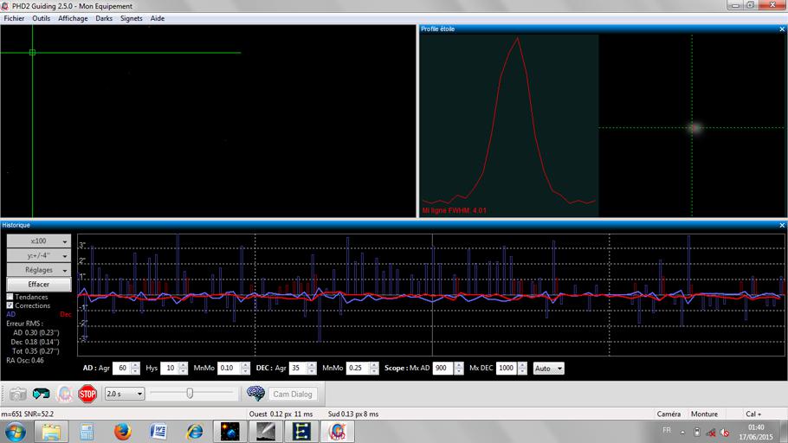Switch to the comet image app on the taskbar

pyautogui.click(x=266, y=432)
